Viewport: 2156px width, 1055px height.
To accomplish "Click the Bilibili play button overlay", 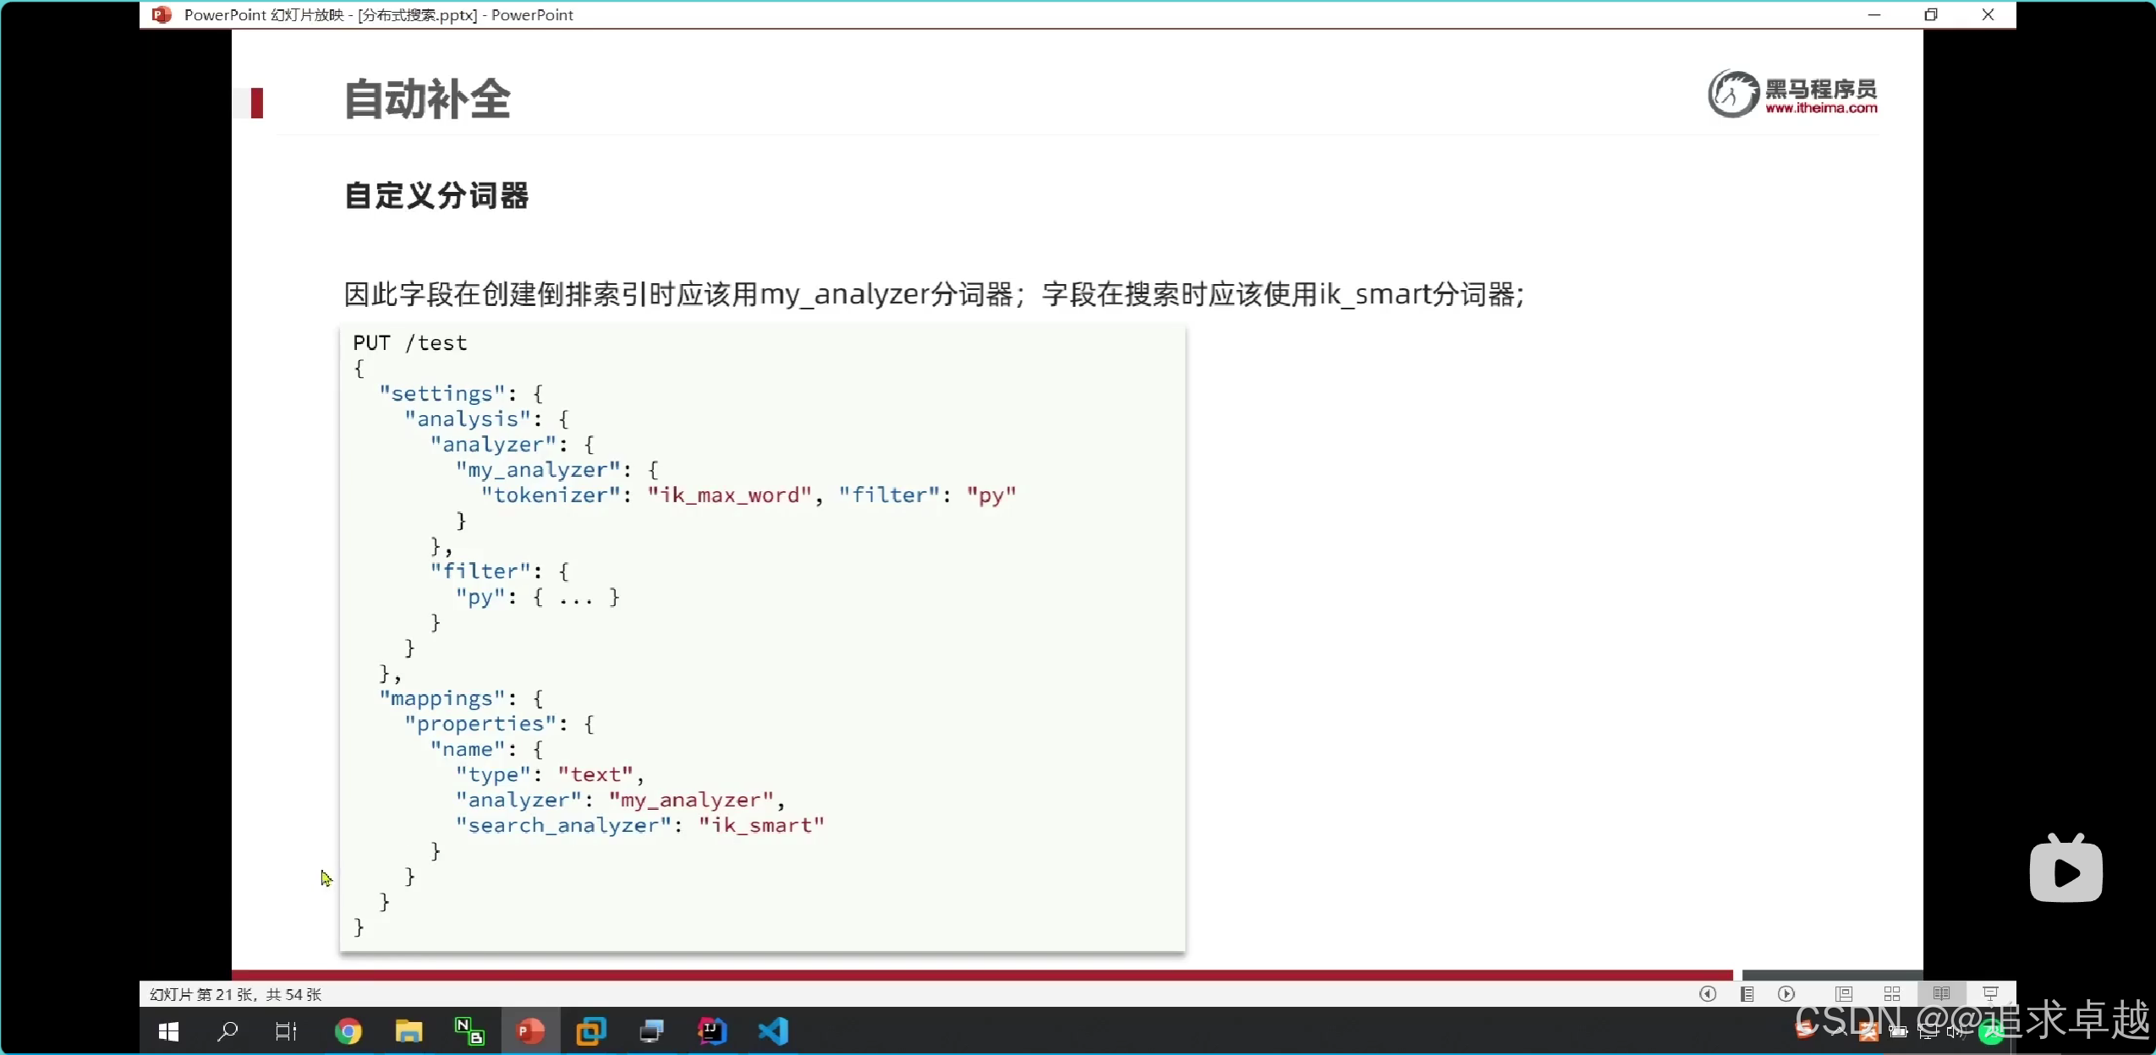I will click(2065, 871).
